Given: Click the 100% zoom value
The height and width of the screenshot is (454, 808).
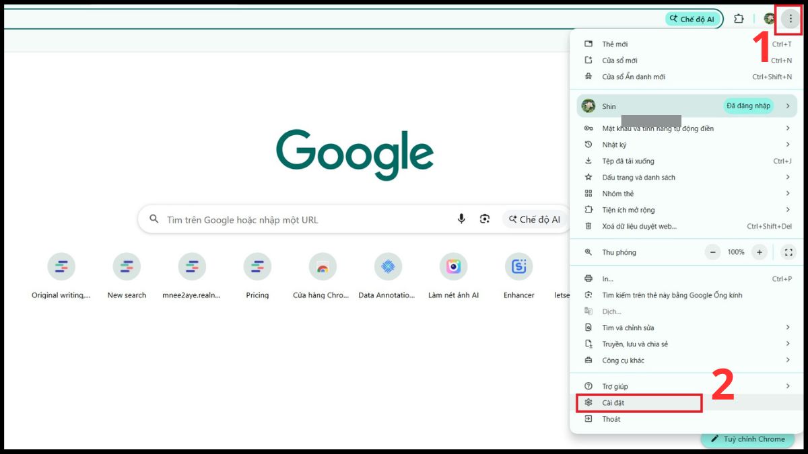Looking at the screenshot, I should [x=736, y=252].
